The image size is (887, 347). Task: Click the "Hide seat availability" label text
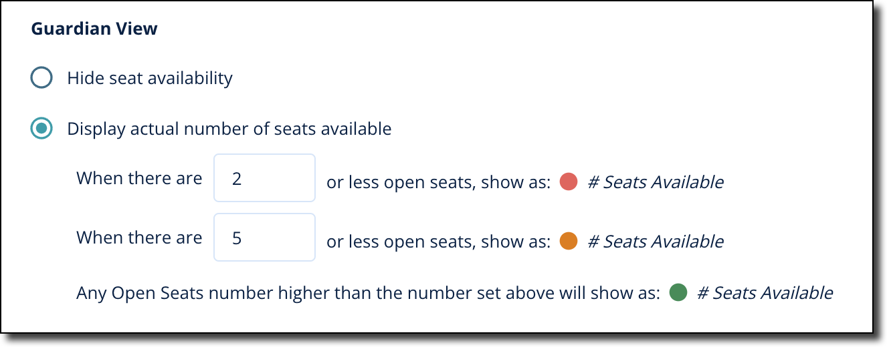click(x=150, y=79)
